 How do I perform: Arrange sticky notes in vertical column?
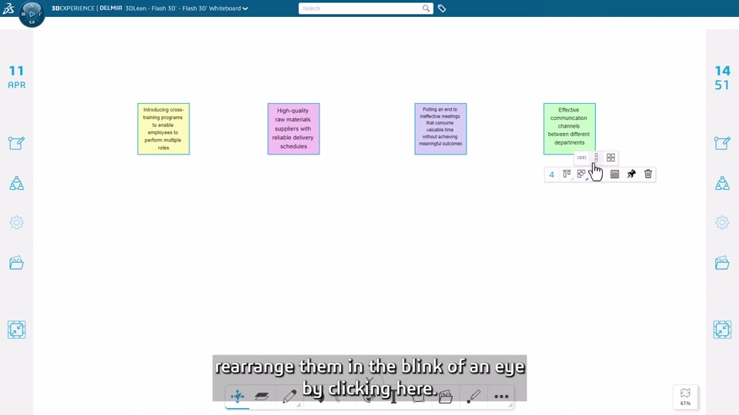596,158
